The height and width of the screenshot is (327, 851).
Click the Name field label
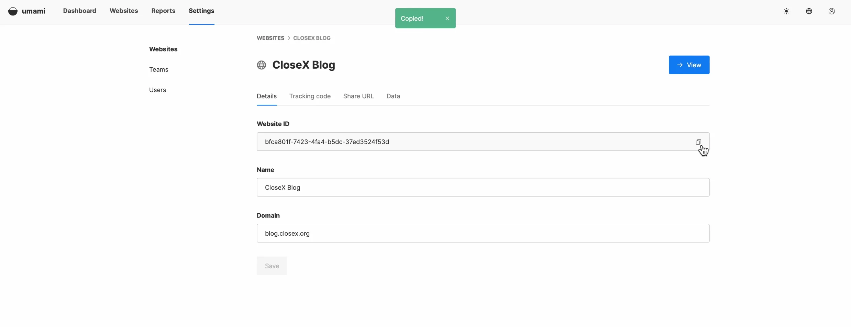point(265,170)
